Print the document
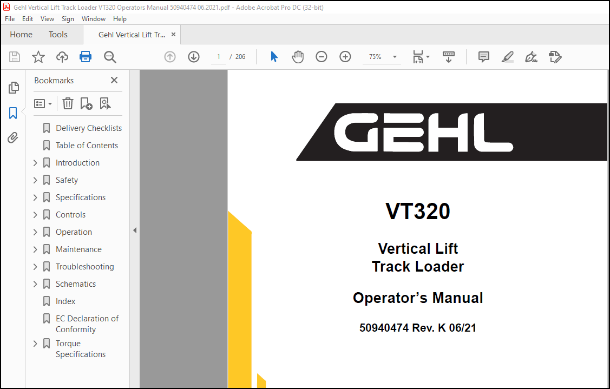This screenshot has width=610, height=389. [x=86, y=57]
